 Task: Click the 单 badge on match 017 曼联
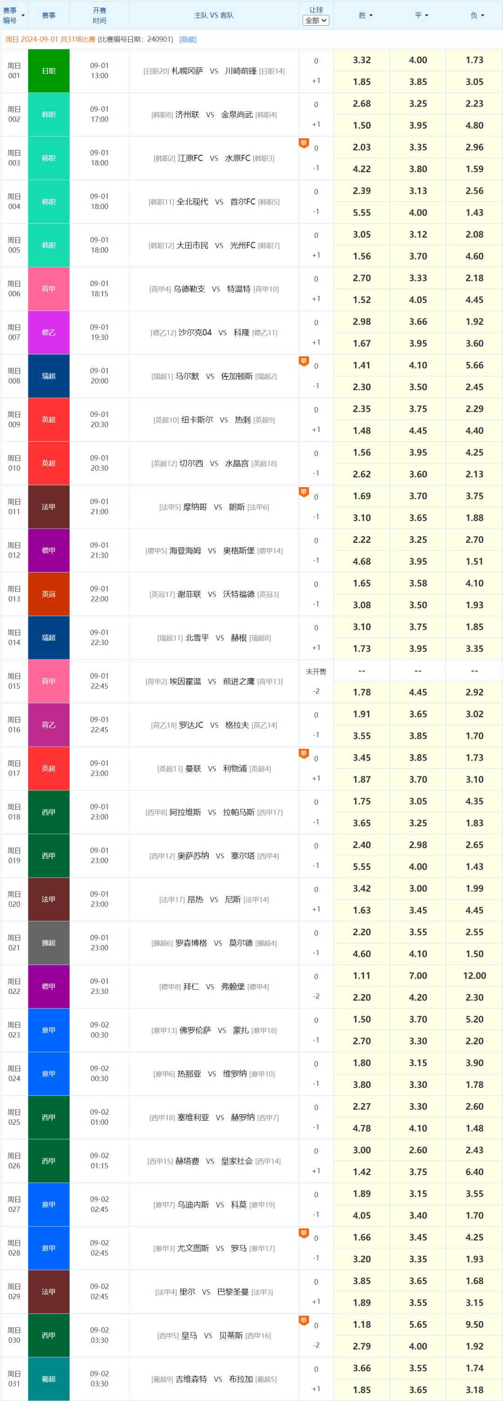point(304,753)
